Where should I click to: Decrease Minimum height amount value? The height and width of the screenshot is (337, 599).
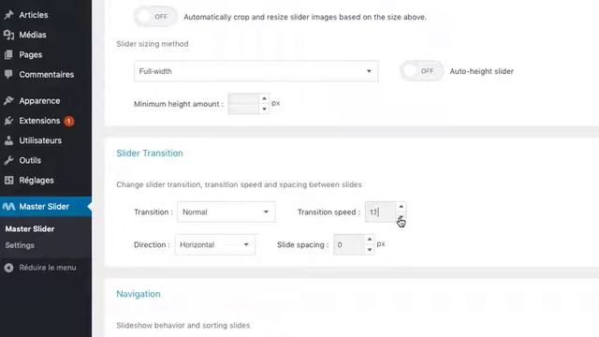click(264, 109)
